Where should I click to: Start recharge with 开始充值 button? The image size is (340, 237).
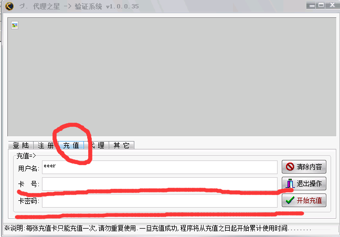(304, 200)
